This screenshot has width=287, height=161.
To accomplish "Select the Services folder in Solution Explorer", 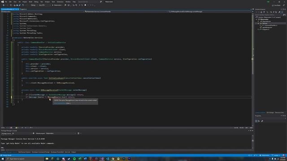I will [265, 23].
